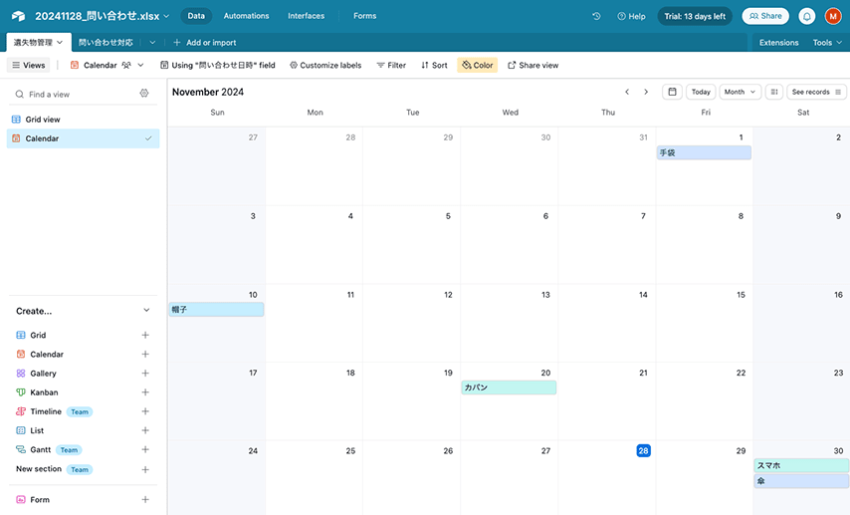The image size is (850, 515).
Task: Add a new Kanban view plus icon
Action: pos(145,391)
